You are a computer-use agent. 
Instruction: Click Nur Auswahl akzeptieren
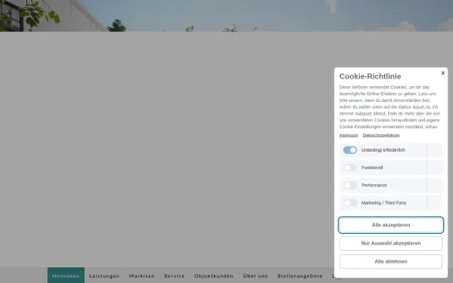click(390, 243)
